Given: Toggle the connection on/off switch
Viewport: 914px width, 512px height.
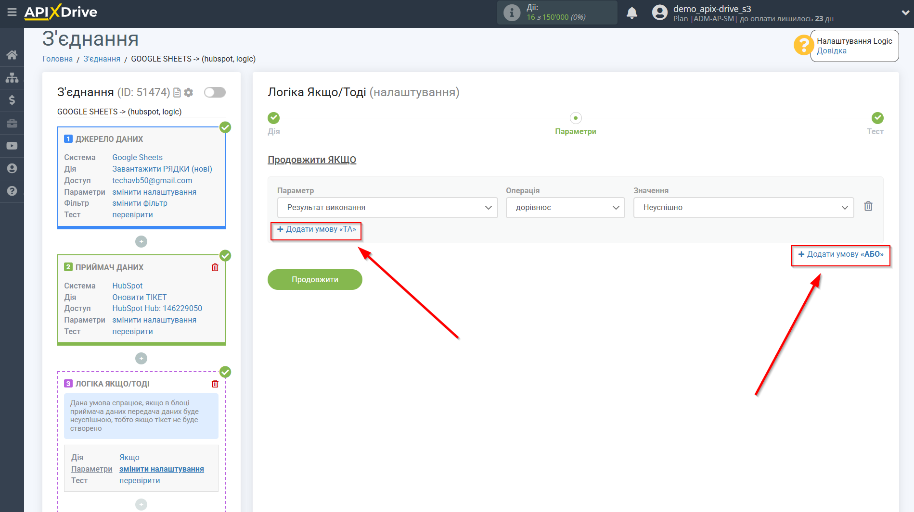Looking at the screenshot, I should click(215, 92).
